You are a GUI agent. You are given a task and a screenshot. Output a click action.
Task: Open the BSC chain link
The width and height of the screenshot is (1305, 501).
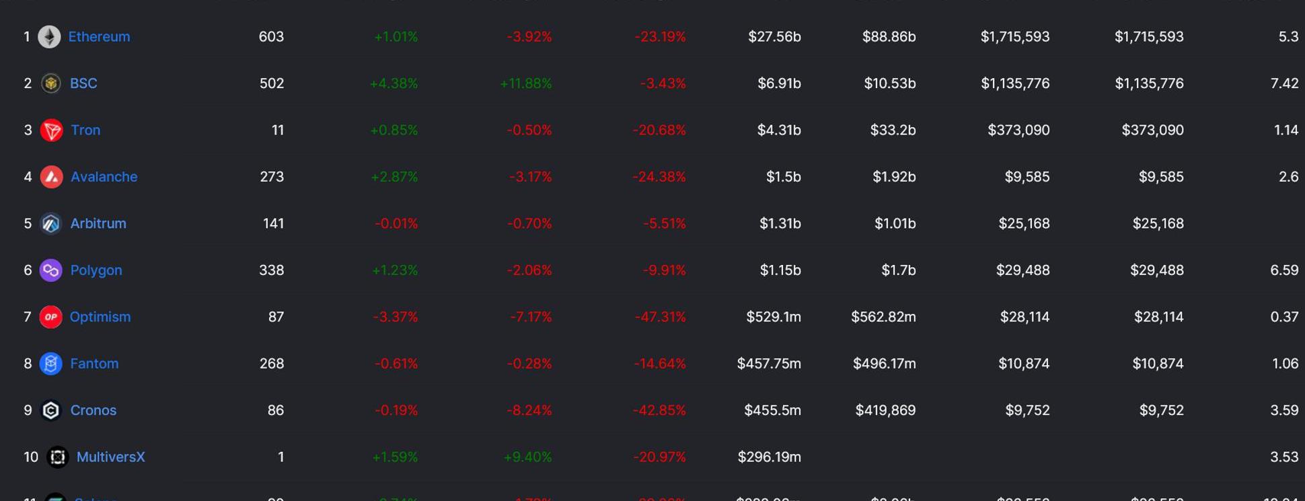pyautogui.click(x=83, y=83)
